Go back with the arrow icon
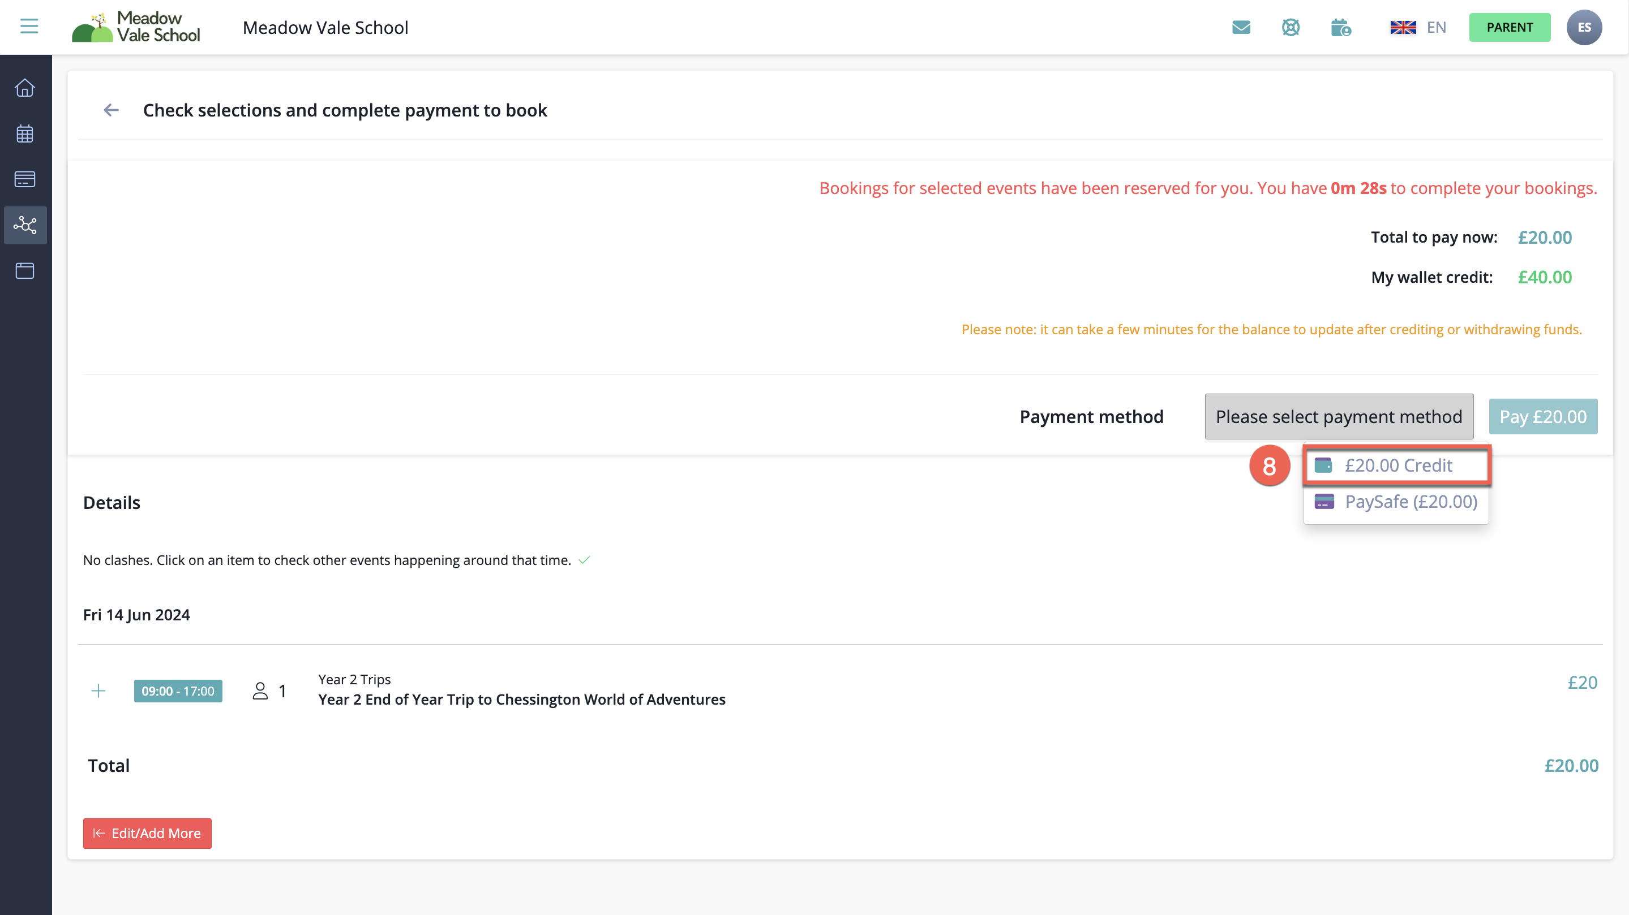The image size is (1629, 915). tap(112, 110)
